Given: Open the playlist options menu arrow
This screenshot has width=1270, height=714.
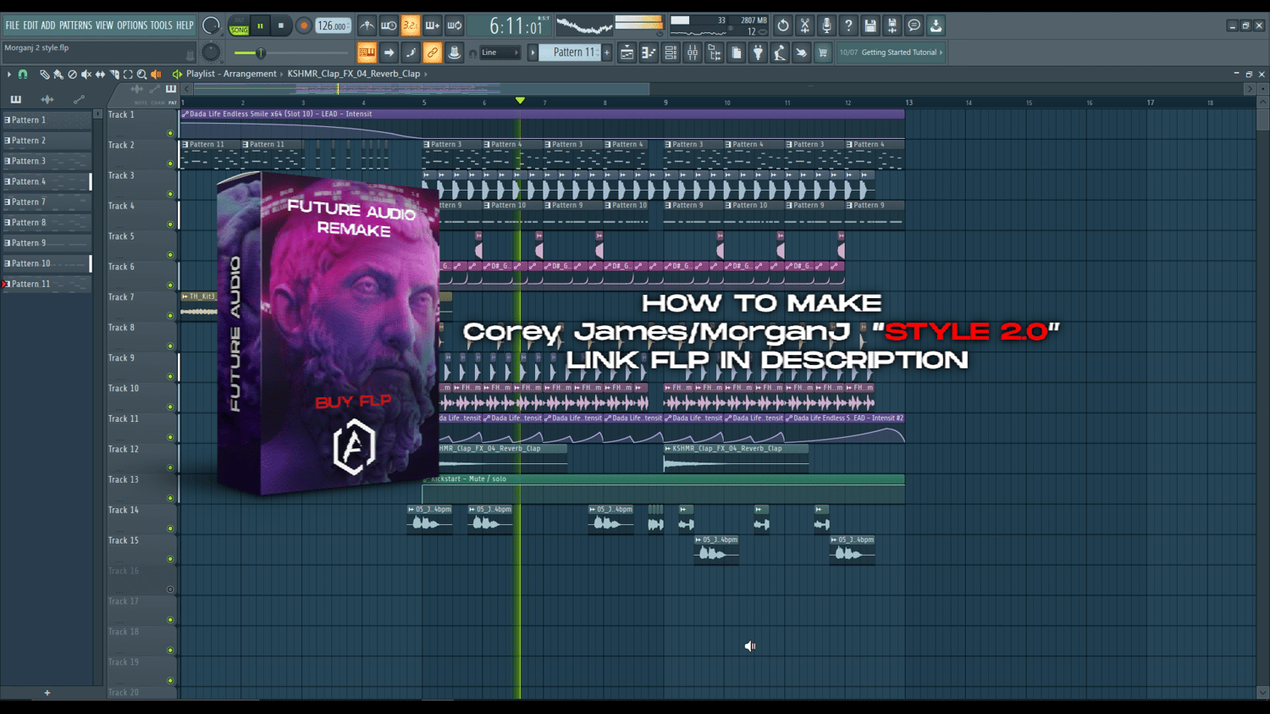Looking at the screenshot, I should (9, 75).
